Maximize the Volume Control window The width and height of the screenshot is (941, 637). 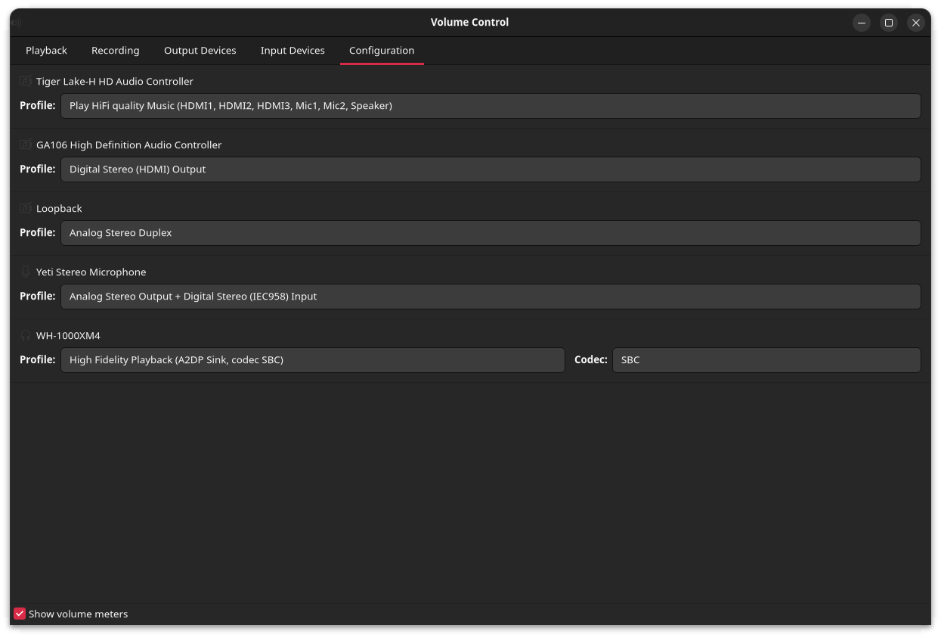pos(889,23)
